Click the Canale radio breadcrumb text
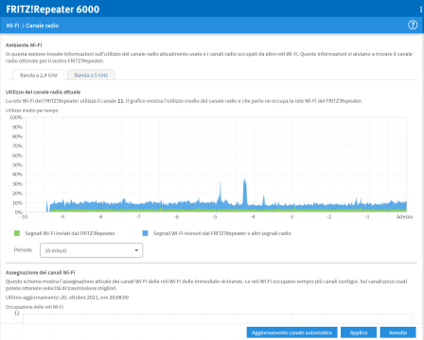The image size is (424, 340). coord(43,25)
